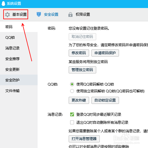Click 申请密码保护 button
The height and width of the screenshot is (148, 148).
coord(105,53)
